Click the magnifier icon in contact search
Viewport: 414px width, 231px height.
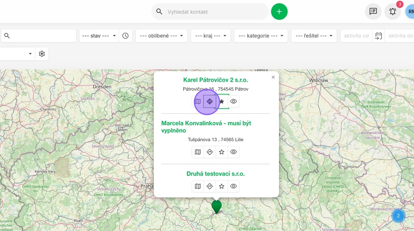[x=159, y=11]
